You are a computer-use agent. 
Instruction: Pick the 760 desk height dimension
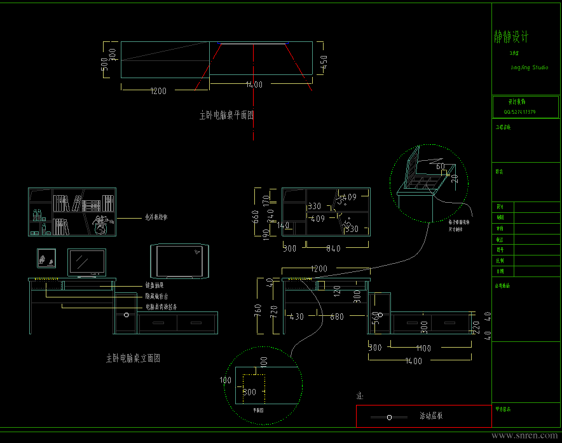257,311
